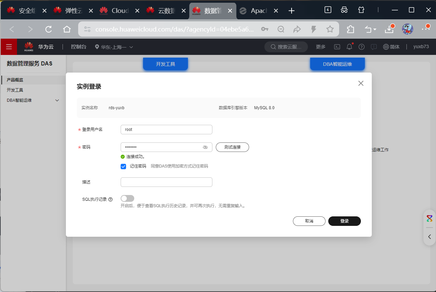The height and width of the screenshot is (292, 436).
Task: Open the yuxb73 account menu
Action: point(421,47)
